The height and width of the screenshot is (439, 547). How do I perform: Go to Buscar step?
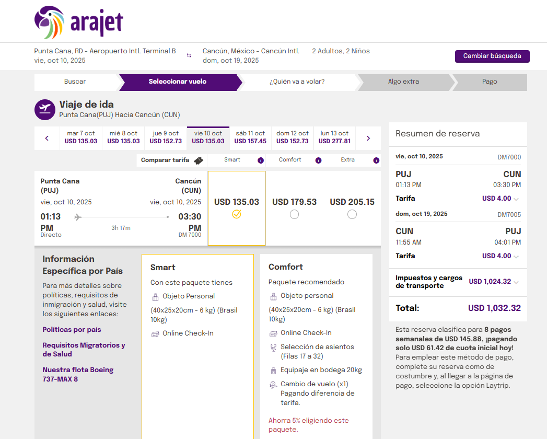coord(75,82)
